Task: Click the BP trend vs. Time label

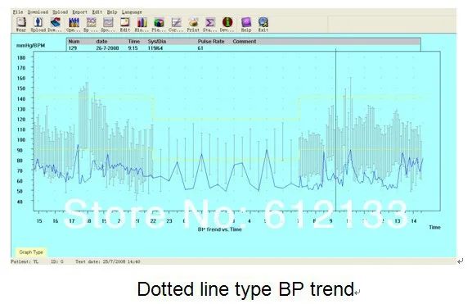Action: click(220, 229)
